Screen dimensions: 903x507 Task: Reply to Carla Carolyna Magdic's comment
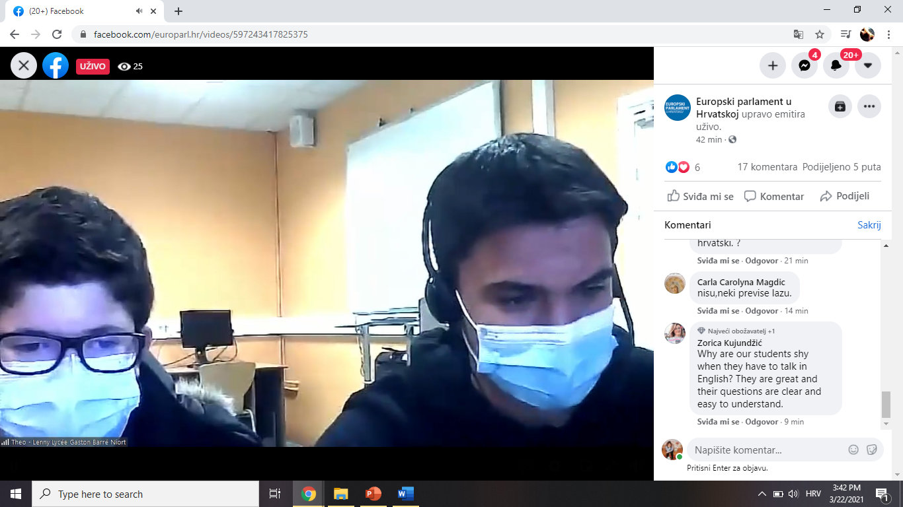click(762, 311)
